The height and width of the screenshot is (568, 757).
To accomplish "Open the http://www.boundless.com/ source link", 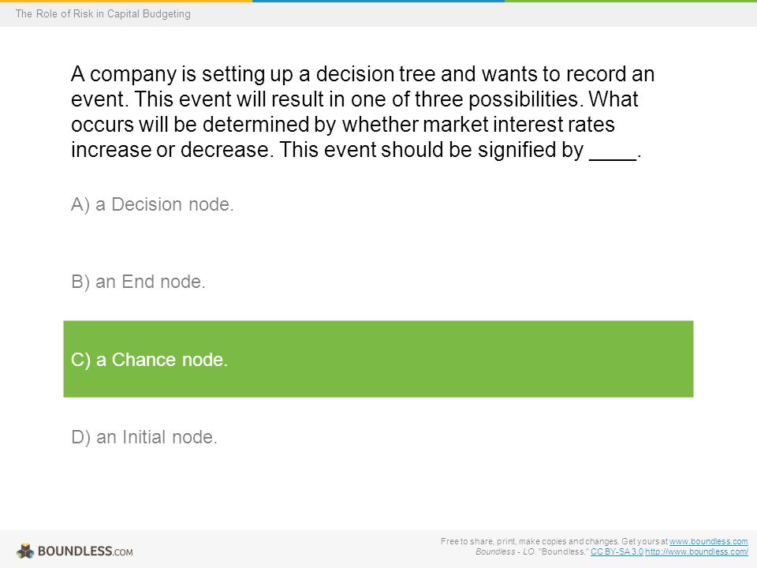I will point(696,551).
